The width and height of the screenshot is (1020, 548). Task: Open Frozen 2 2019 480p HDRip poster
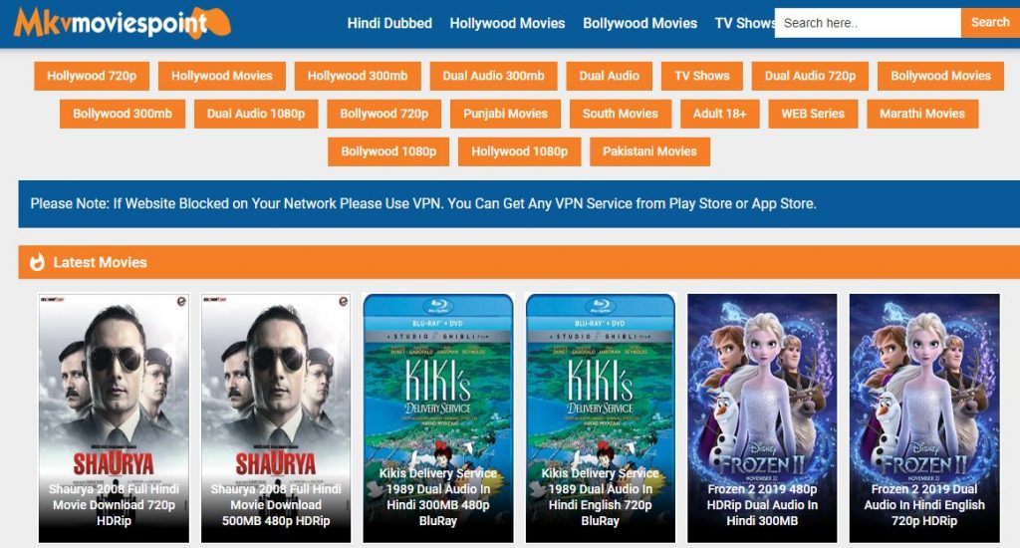[762, 418]
